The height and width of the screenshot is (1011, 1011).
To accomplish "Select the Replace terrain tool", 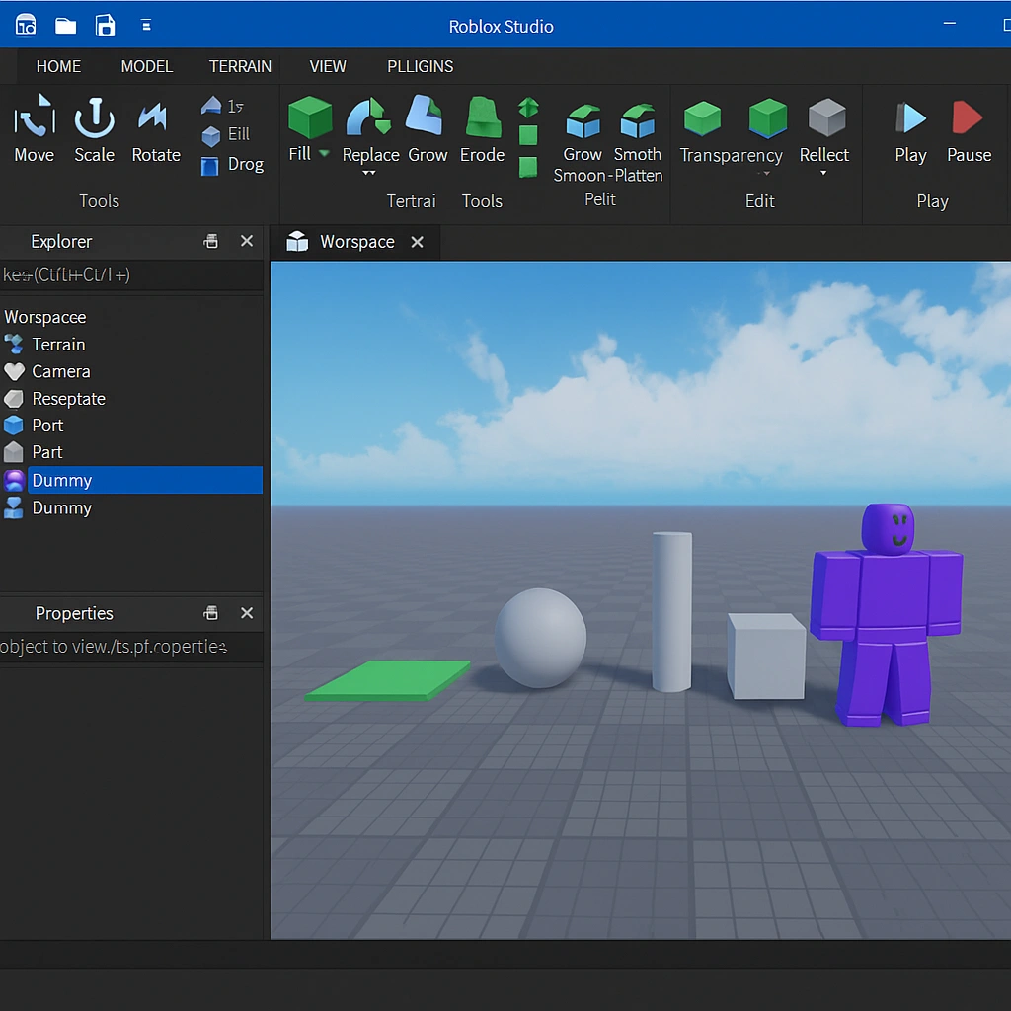I will [x=370, y=128].
